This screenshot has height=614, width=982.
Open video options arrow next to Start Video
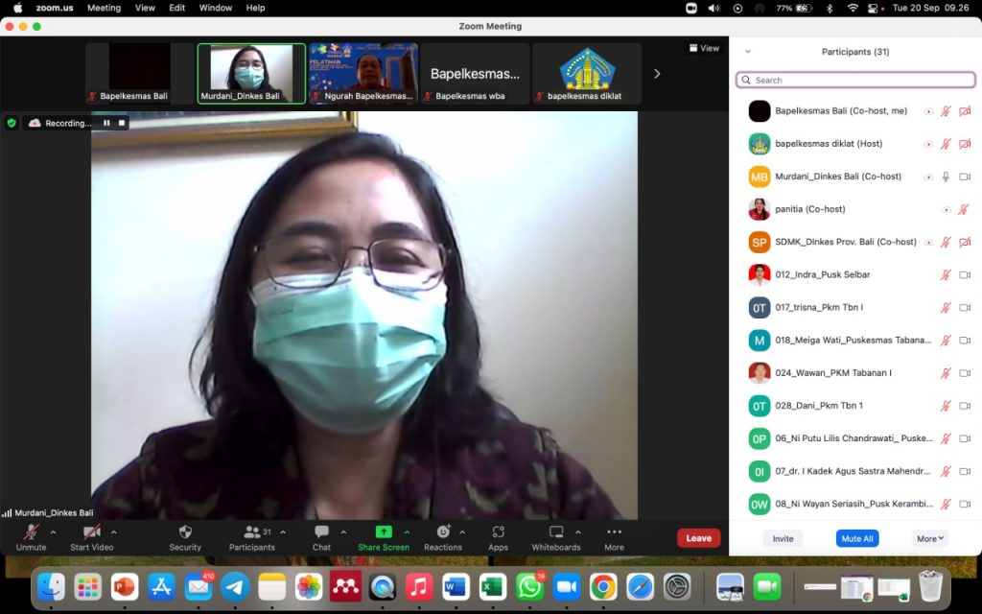[113, 531]
